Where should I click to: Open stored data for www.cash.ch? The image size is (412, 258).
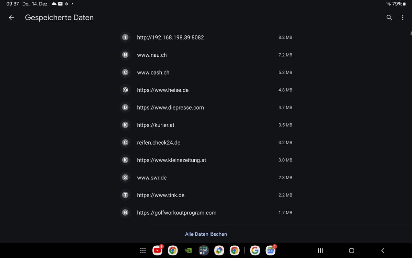[206, 72]
